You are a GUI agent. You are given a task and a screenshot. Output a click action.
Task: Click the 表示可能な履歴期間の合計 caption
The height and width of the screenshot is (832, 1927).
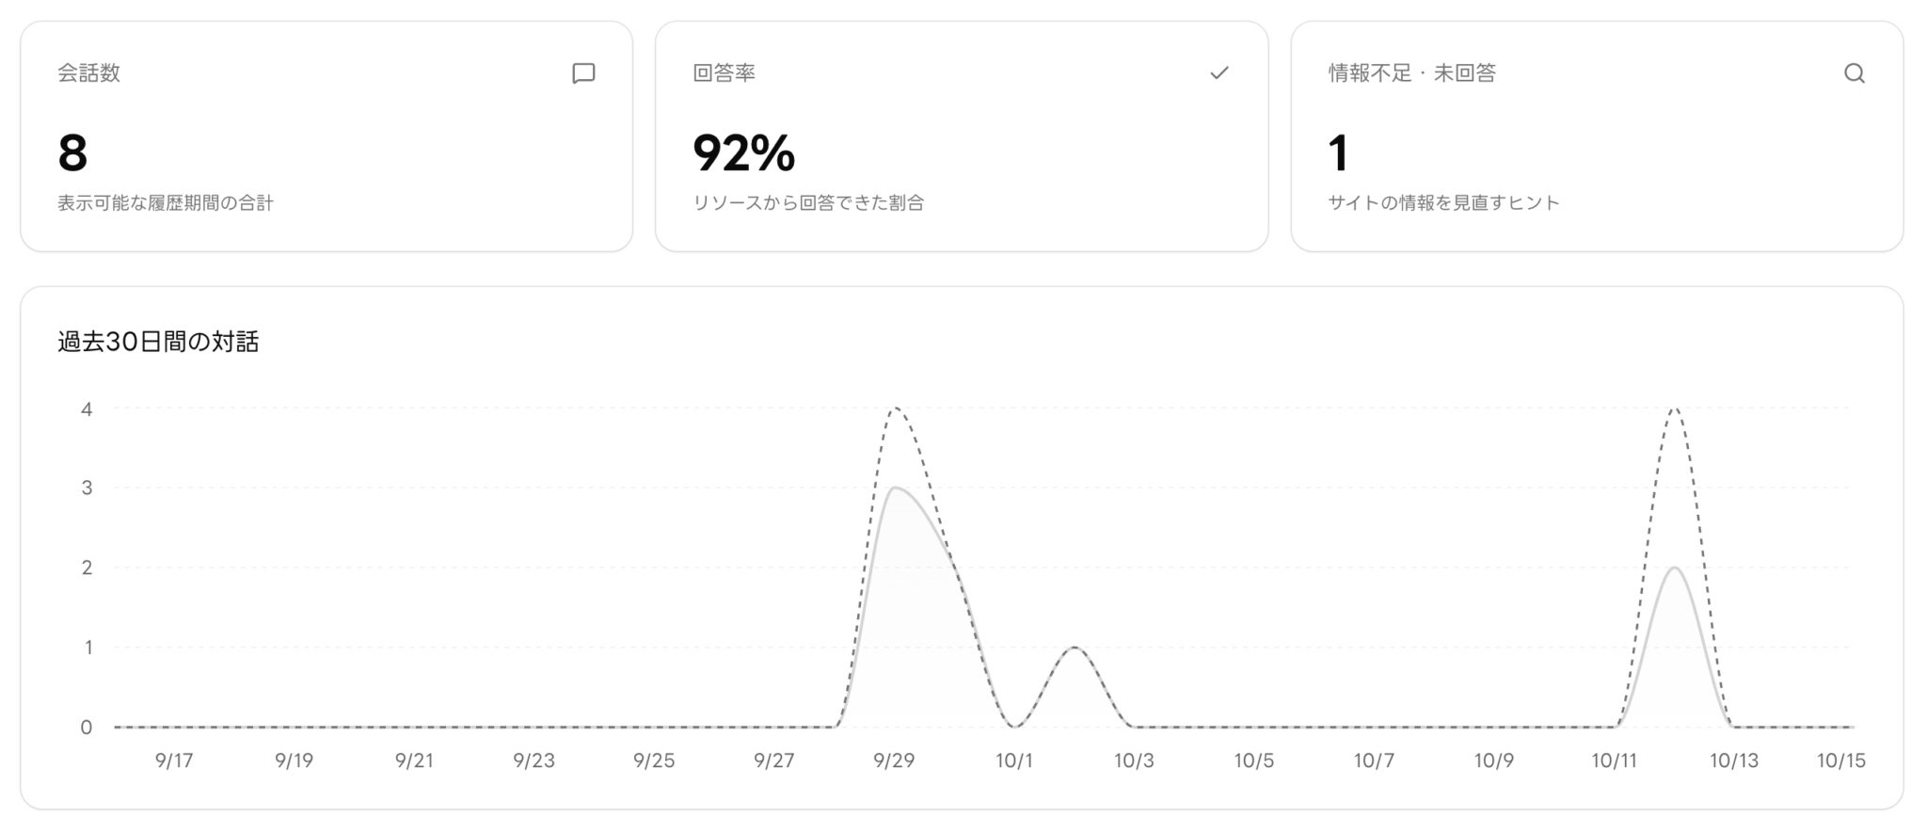[x=166, y=203]
